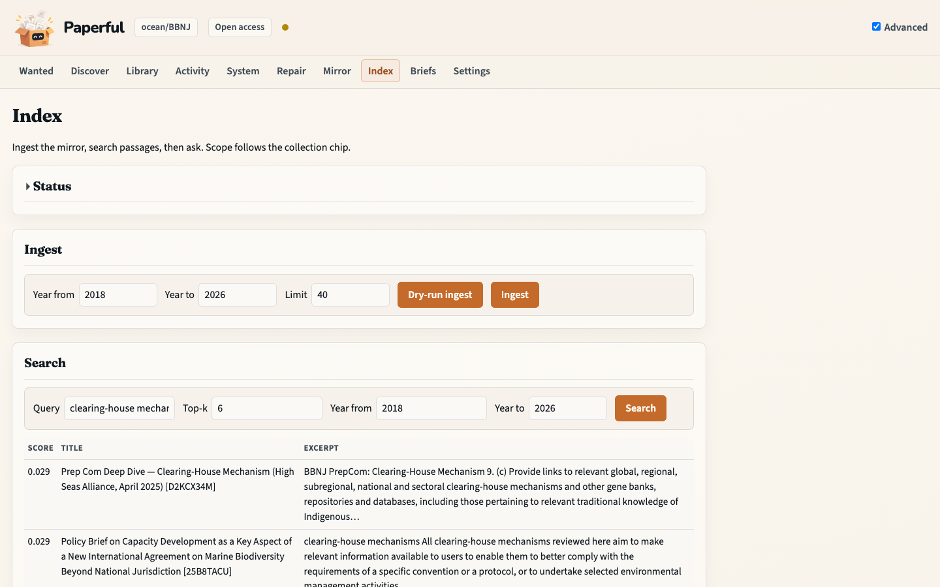Open the Briefs tab
This screenshot has height=587, width=940.
pyautogui.click(x=423, y=71)
